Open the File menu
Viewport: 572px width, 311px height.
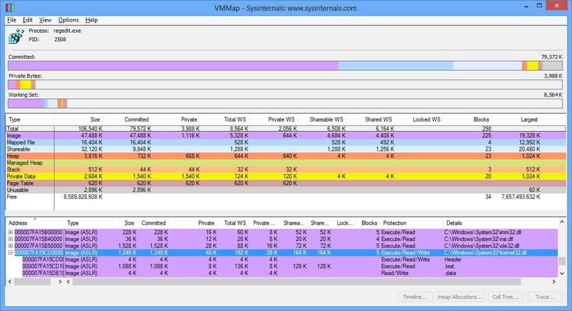(12, 20)
